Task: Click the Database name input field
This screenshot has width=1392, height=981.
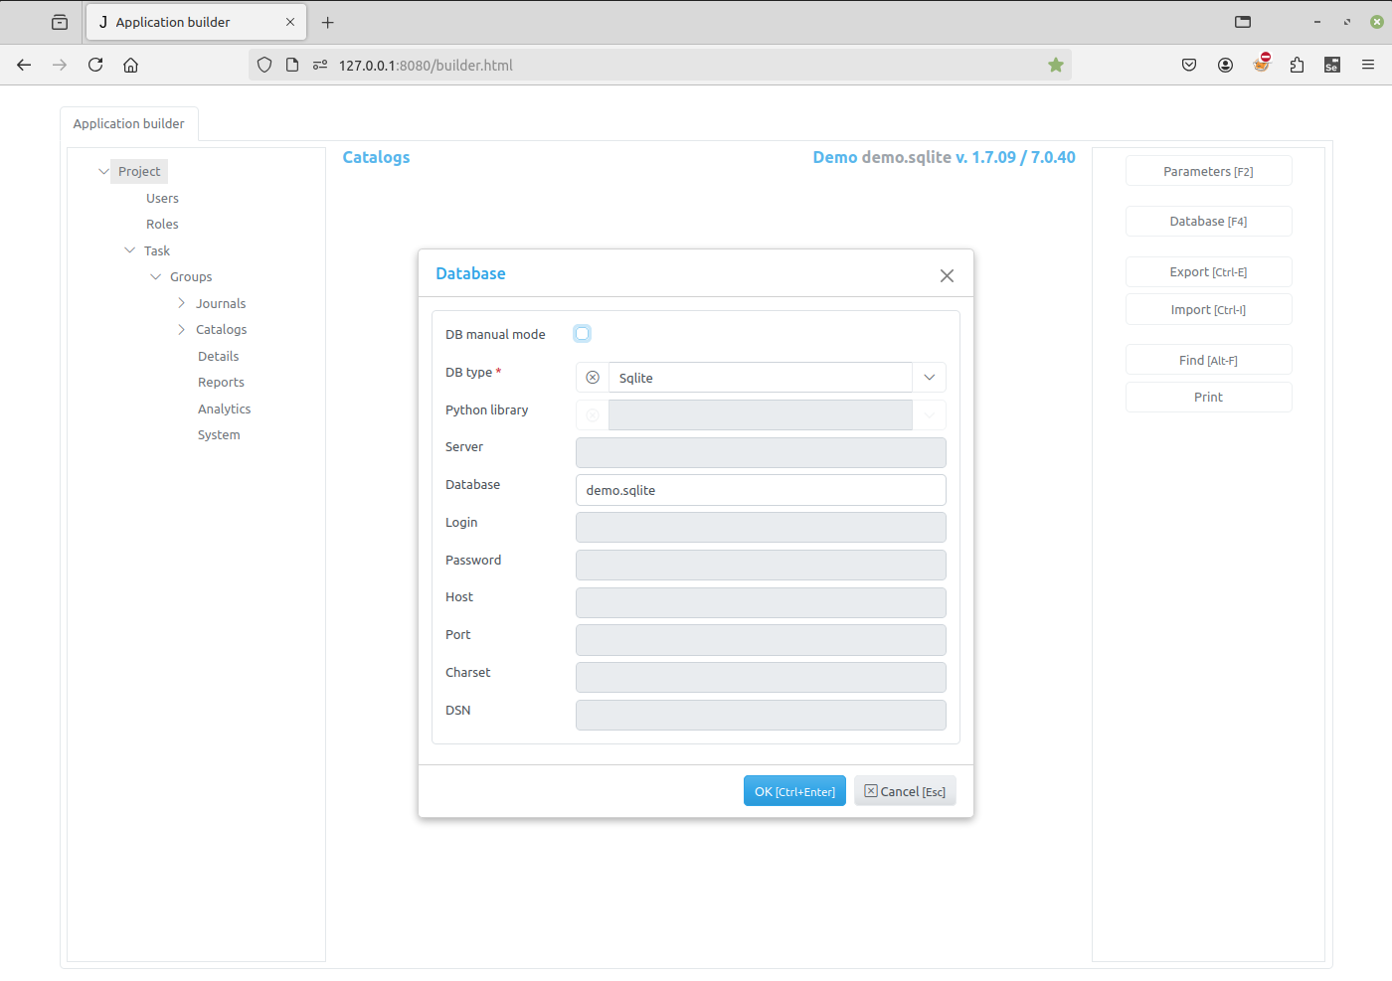Action: pos(761,490)
